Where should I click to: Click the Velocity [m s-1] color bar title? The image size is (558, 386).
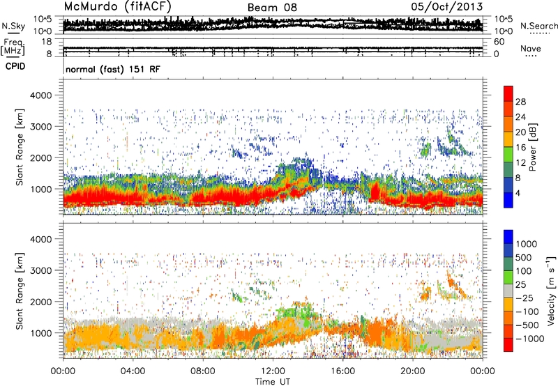point(552,291)
